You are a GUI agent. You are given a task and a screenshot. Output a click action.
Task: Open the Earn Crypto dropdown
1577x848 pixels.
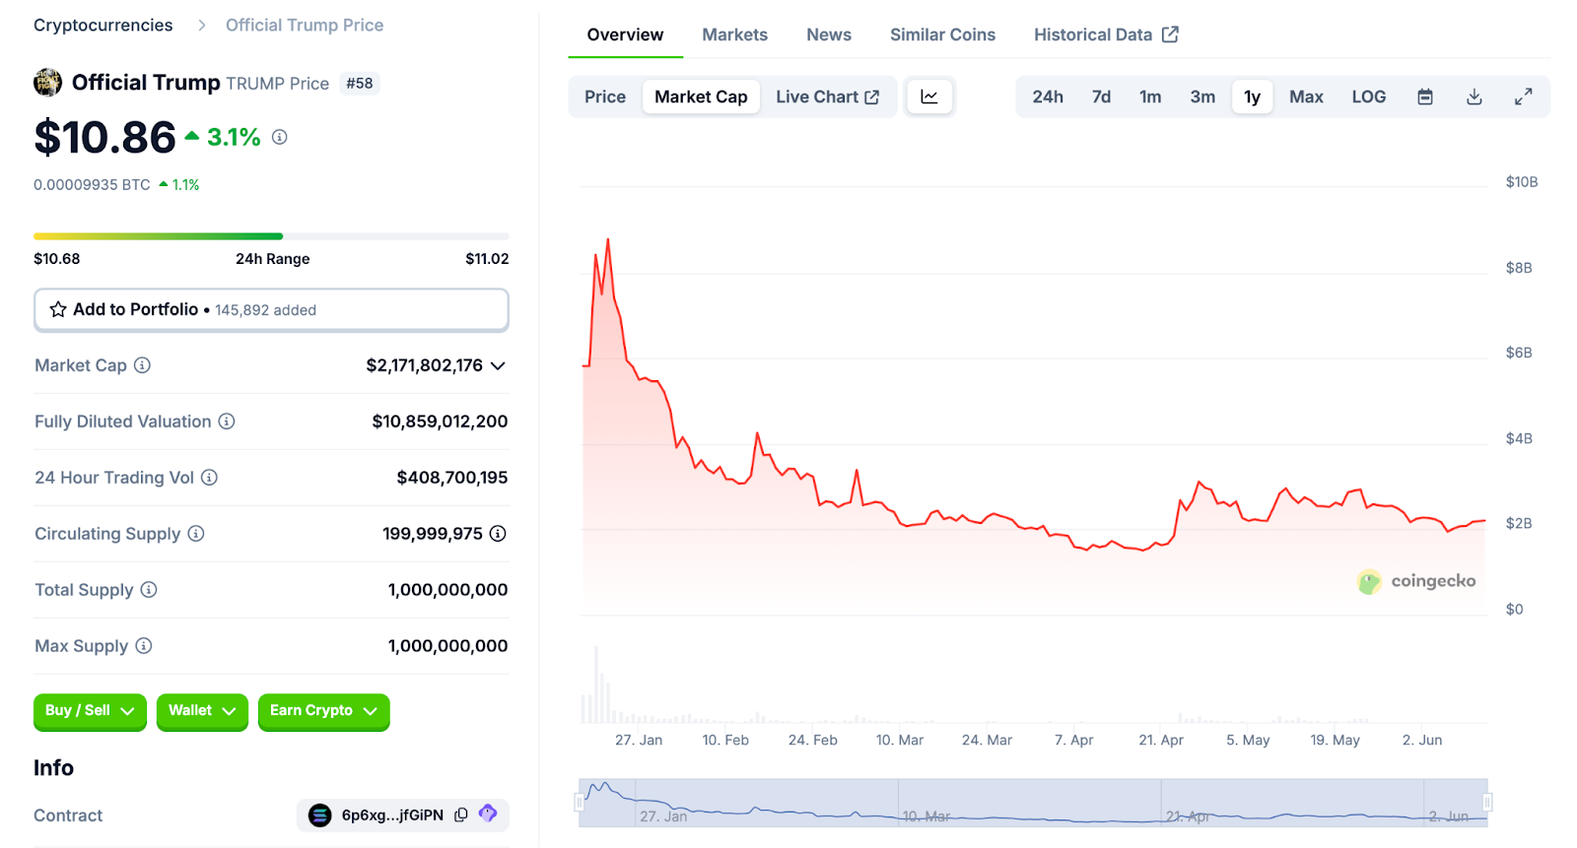click(x=323, y=711)
